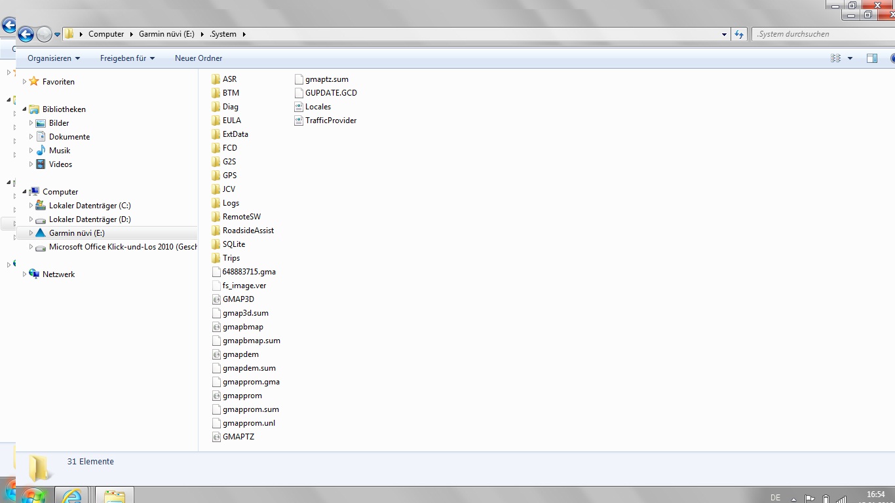Click the refresh button beside address bar
The width and height of the screenshot is (895, 503).
pos(739,34)
